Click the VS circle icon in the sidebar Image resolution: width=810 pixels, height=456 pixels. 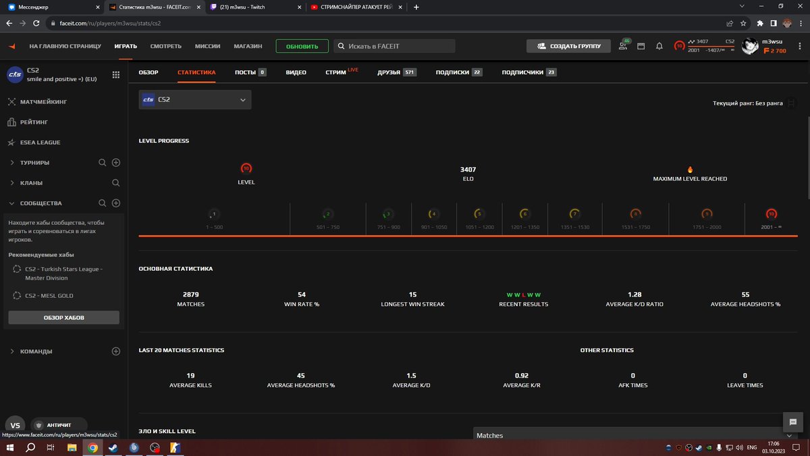(x=16, y=425)
